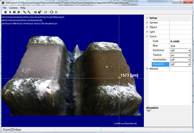
Task: Open the ShowInfo dropdown
Action: [x=189, y=64]
